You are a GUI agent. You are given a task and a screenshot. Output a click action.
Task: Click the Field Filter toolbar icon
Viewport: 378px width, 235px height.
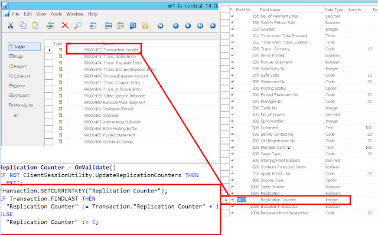tap(93, 25)
